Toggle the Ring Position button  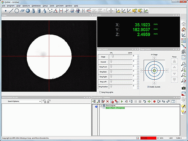[103, 86]
